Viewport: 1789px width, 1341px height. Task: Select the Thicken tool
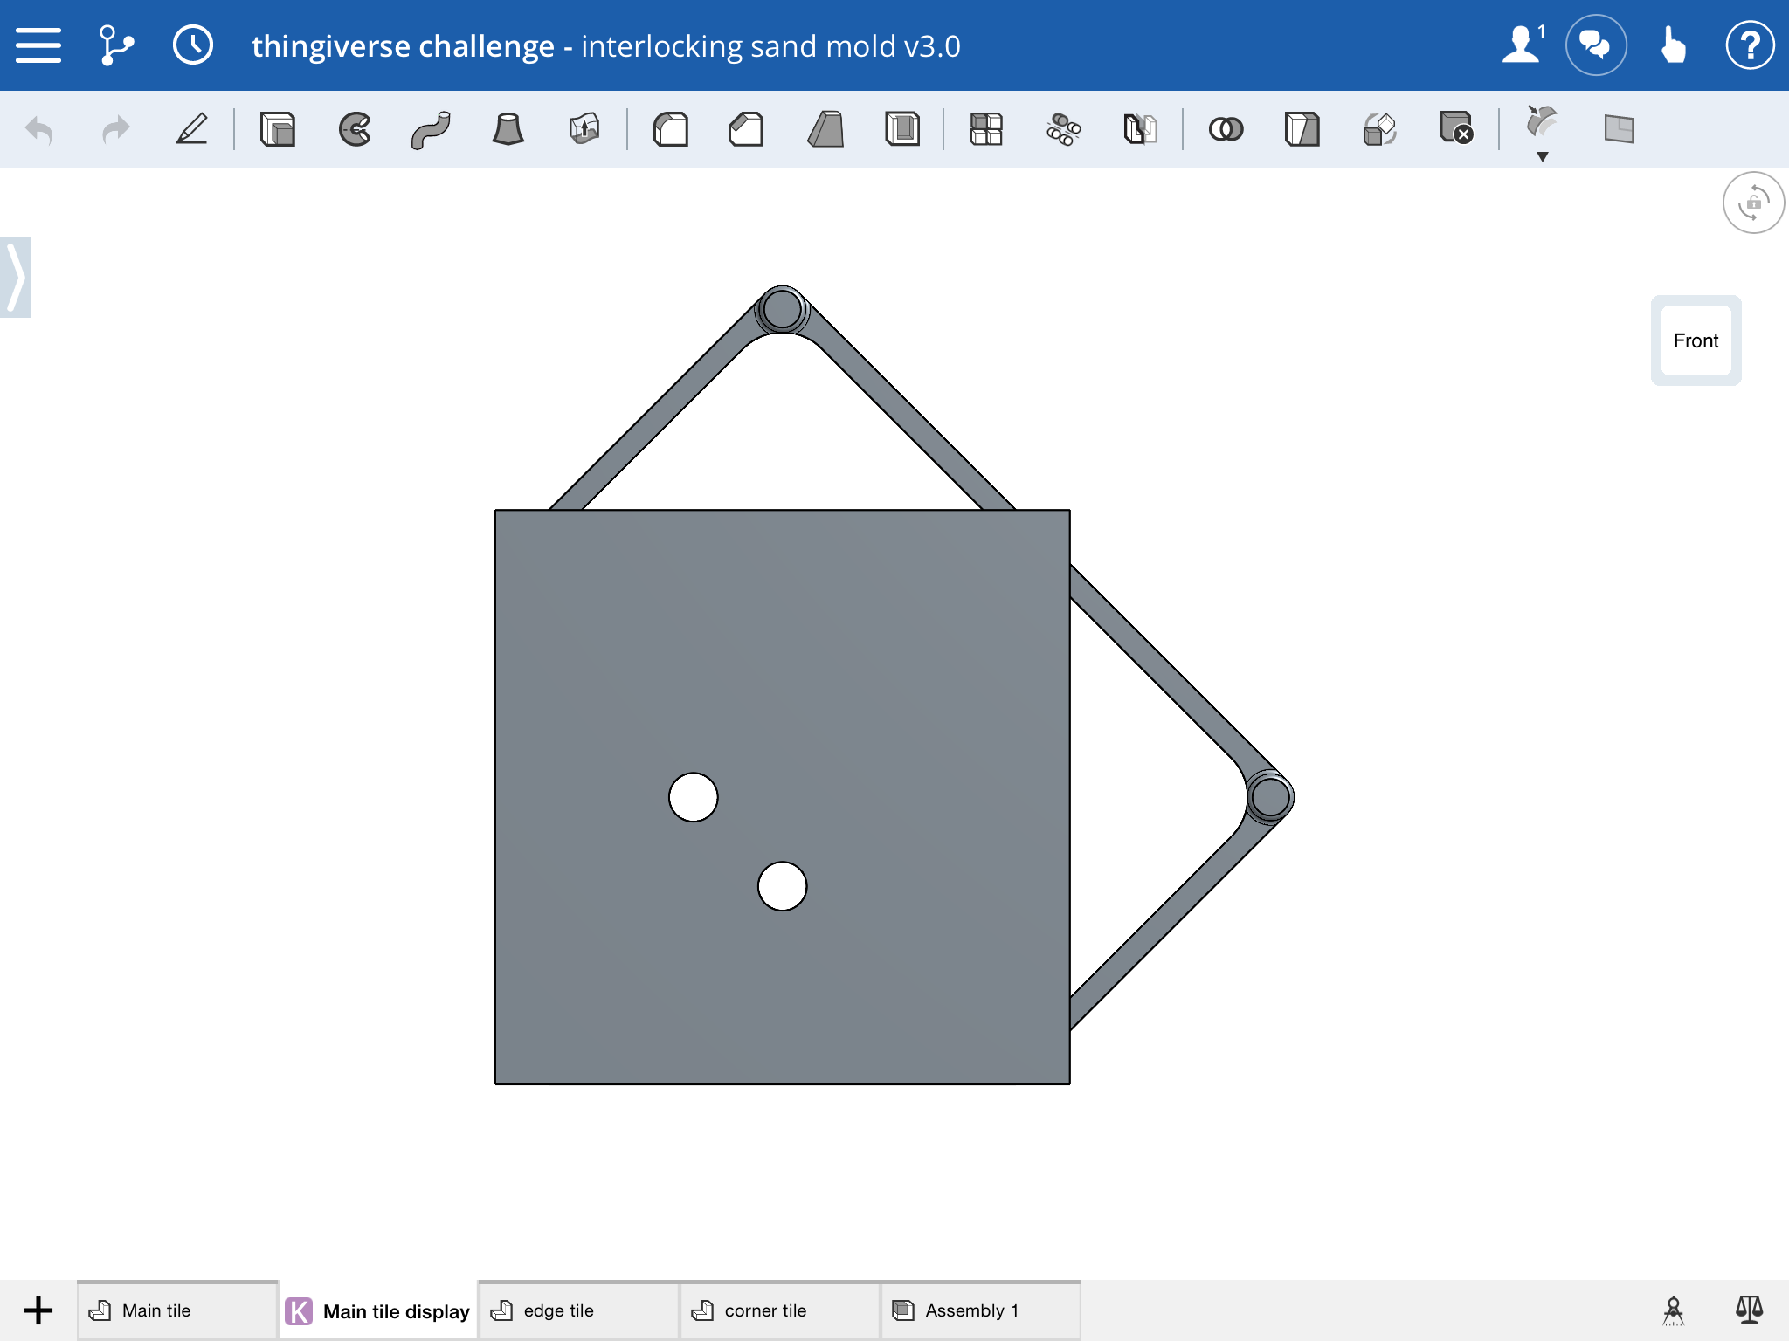[x=584, y=129]
